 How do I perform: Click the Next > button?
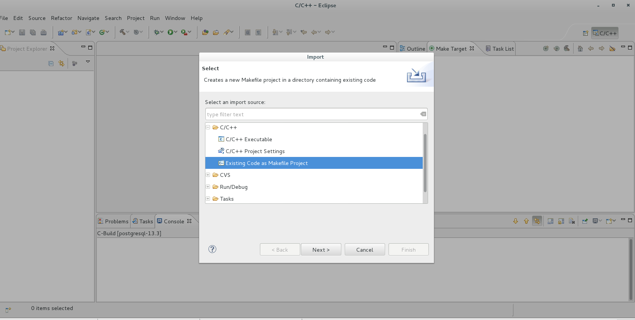321,249
